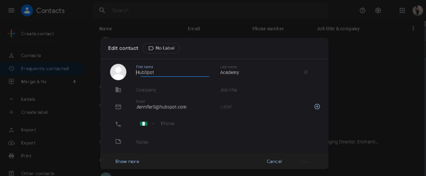Click the Contacts person icon in sidebar
Viewport: 426px width, 176px height.
tap(11, 55)
